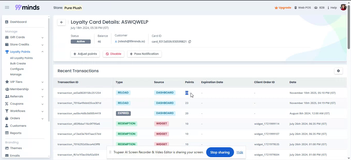351x160 pixels.
Task: Click the 99minds logo
Action: pyautogui.click(x=27, y=8)
